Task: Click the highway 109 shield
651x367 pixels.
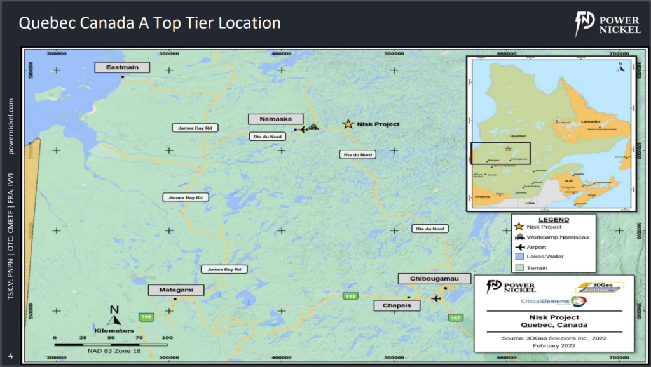Action: pyautogui.click(x=146, y=317)
